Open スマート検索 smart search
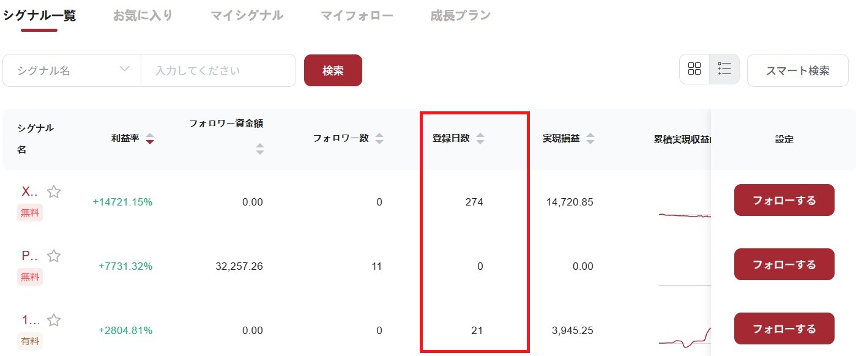The image size is (856, 356). point(797,70)
